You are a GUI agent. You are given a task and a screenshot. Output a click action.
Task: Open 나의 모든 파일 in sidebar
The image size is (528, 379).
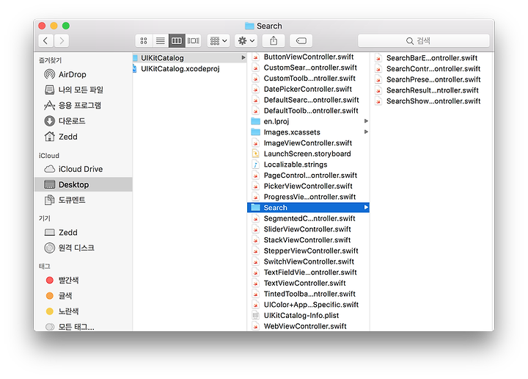coord(83,90)
